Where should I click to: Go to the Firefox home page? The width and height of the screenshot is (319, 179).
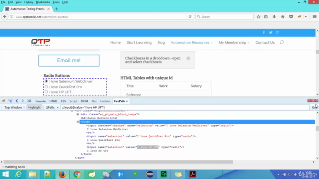[283, 17]
